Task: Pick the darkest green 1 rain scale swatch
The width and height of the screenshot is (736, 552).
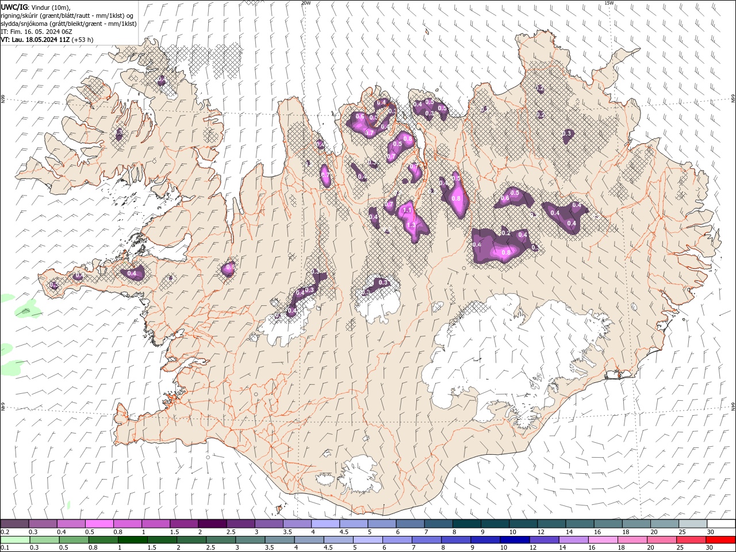Action: click(x=132, y=540)
